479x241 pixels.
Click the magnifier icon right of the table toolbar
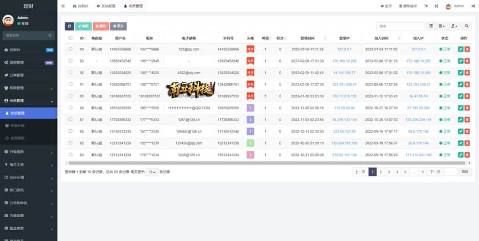(466, 26)
